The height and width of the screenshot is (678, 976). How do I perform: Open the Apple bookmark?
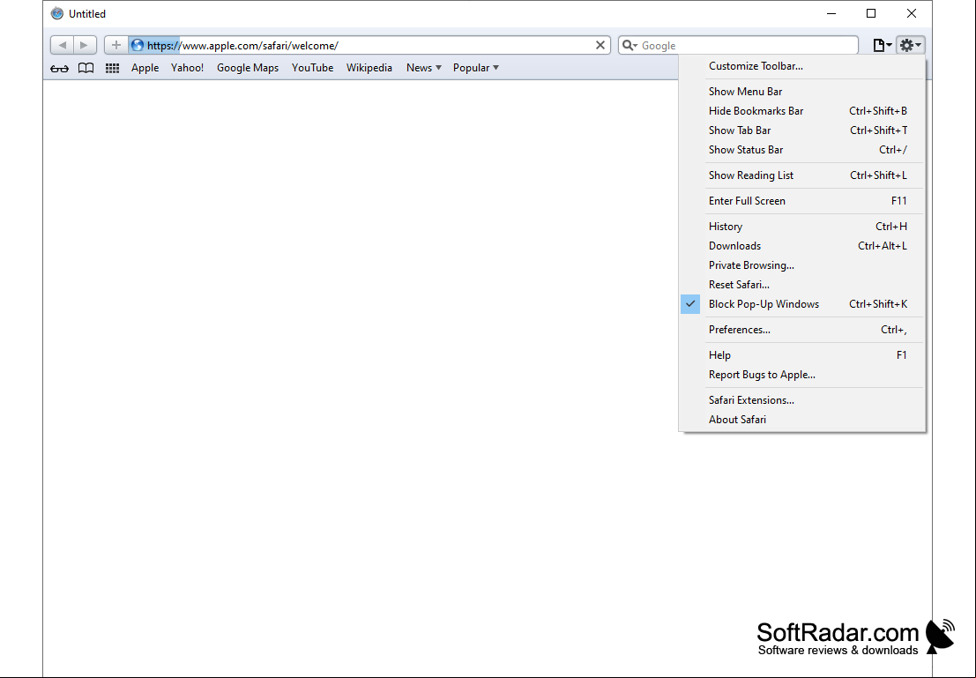pos(145,68)
